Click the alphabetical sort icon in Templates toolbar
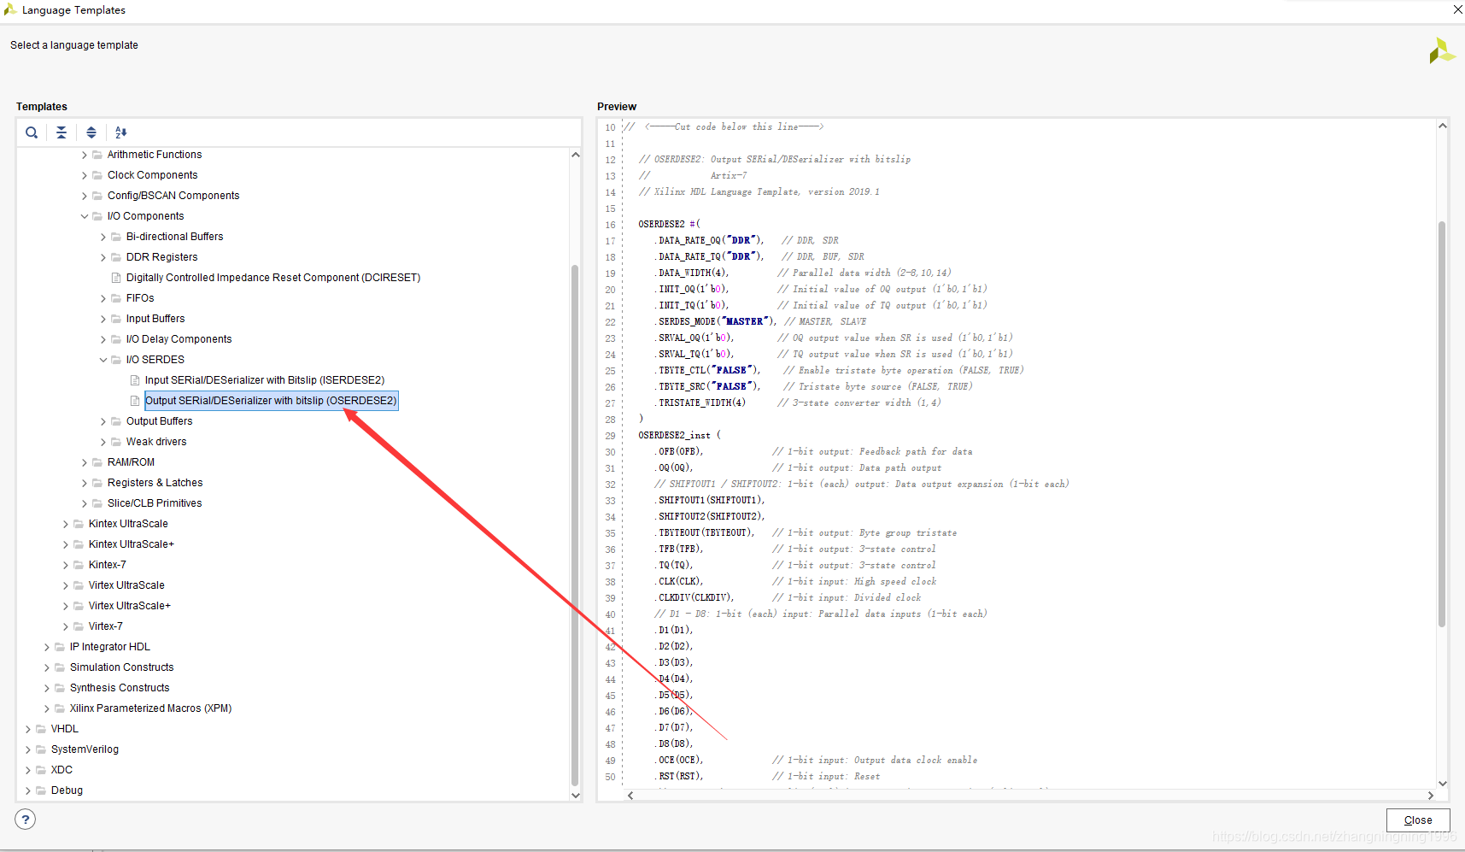Image resolution: width=1465 pixels, height=852 pixels. pyautogui.click(x=121, y=132)
